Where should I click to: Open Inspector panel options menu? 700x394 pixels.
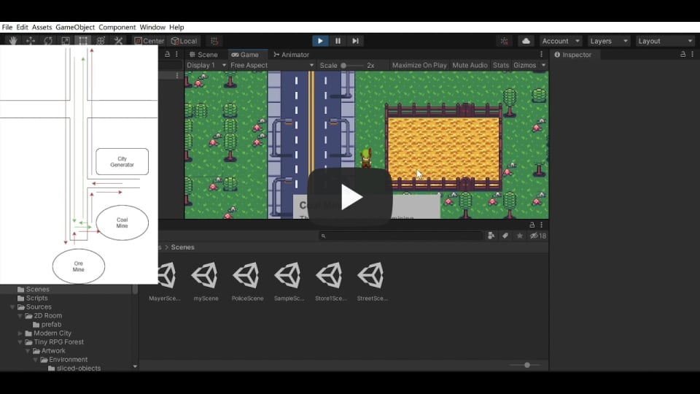tap(693, 54)
